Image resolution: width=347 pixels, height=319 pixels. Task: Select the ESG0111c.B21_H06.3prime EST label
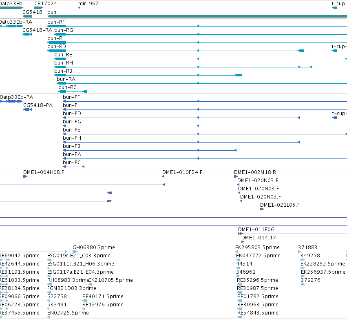click(x=81, y=264)
